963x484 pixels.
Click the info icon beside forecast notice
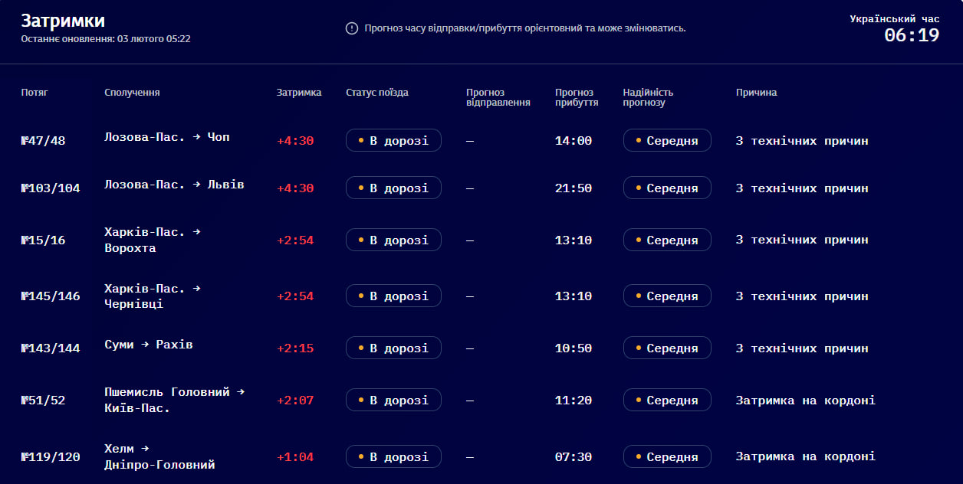[x=352, y=28]
